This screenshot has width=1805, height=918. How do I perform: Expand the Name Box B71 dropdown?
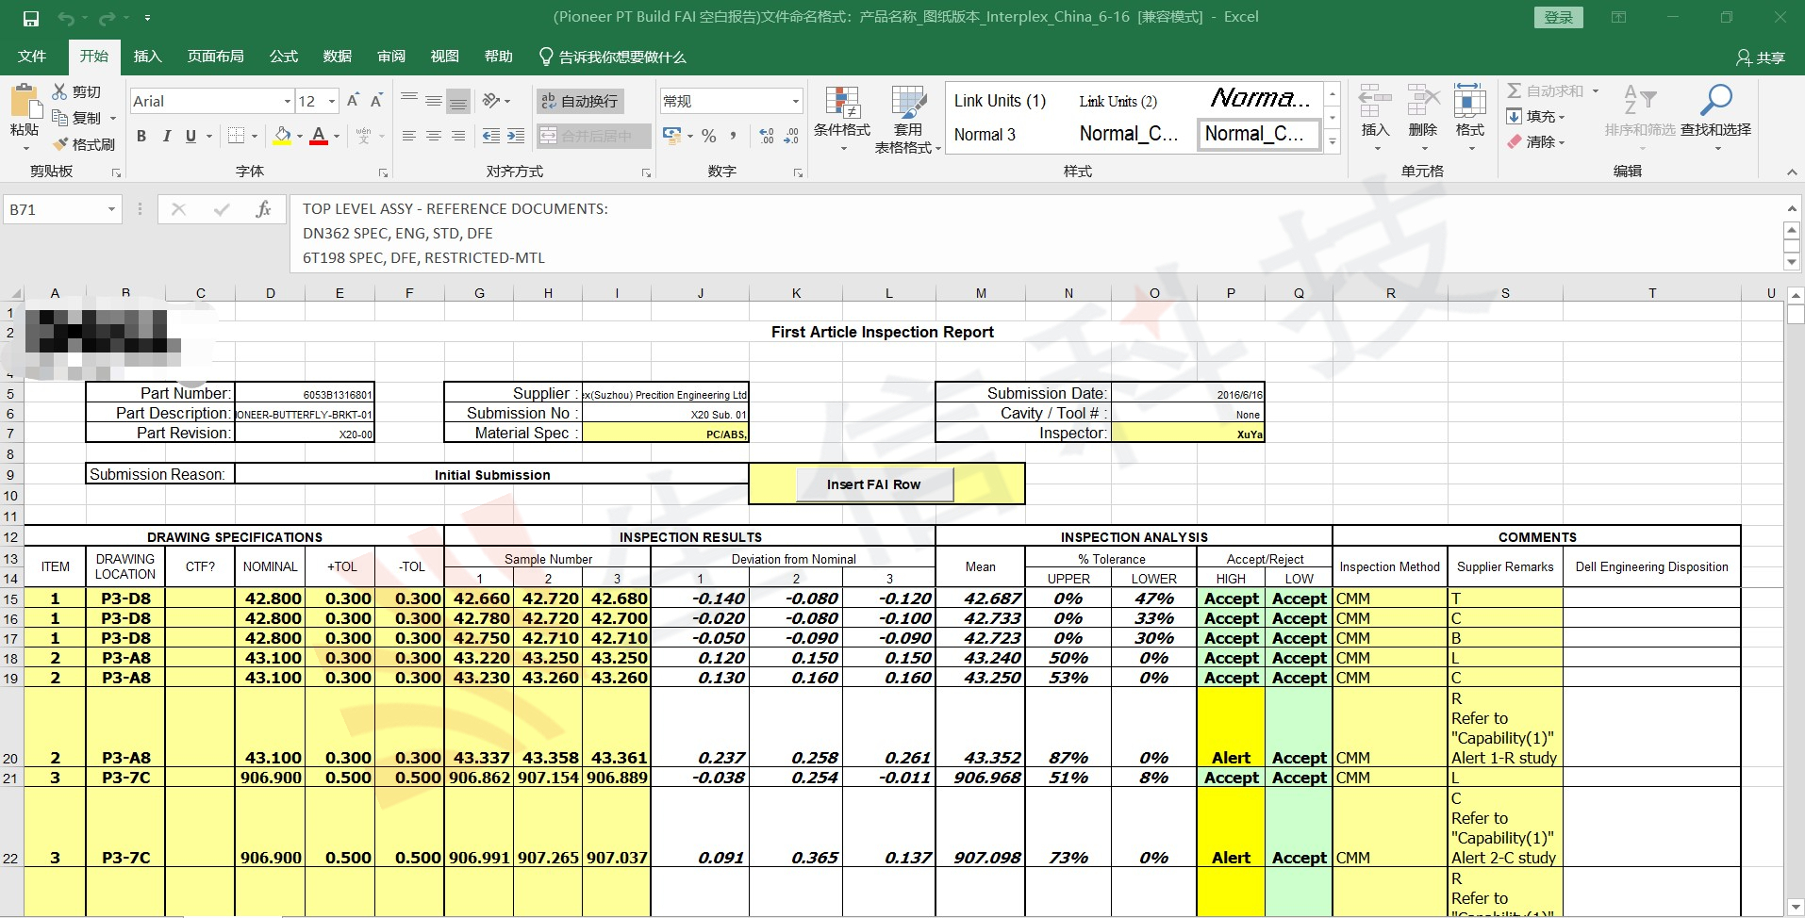point(111,209)
